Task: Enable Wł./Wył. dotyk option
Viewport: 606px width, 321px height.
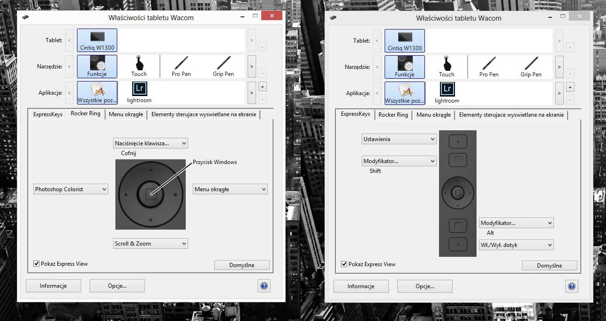Action: click(516, 245)
